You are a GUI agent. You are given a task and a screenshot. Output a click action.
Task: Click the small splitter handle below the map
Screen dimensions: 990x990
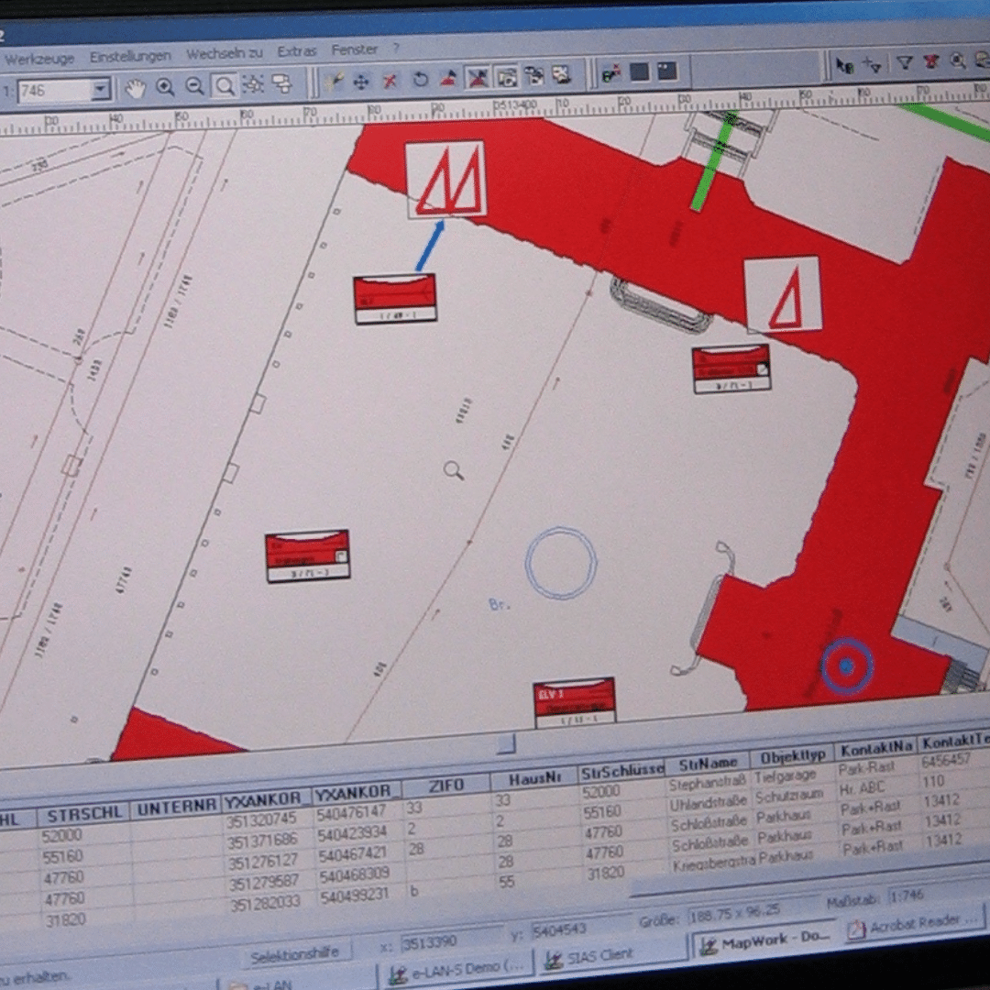(x=506, y=743)
